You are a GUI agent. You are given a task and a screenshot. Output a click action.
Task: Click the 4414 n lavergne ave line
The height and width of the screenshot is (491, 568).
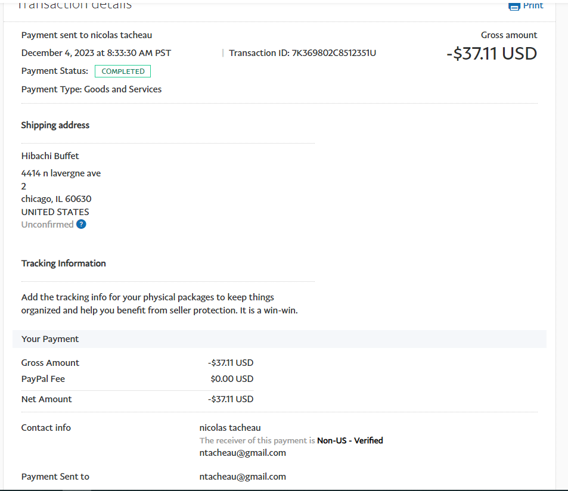(x=61, y=173)
